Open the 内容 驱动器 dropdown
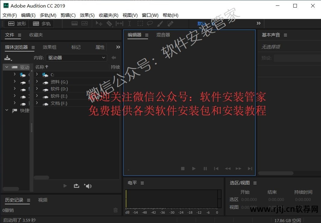The image size is (321, 223). click(76, 58)
